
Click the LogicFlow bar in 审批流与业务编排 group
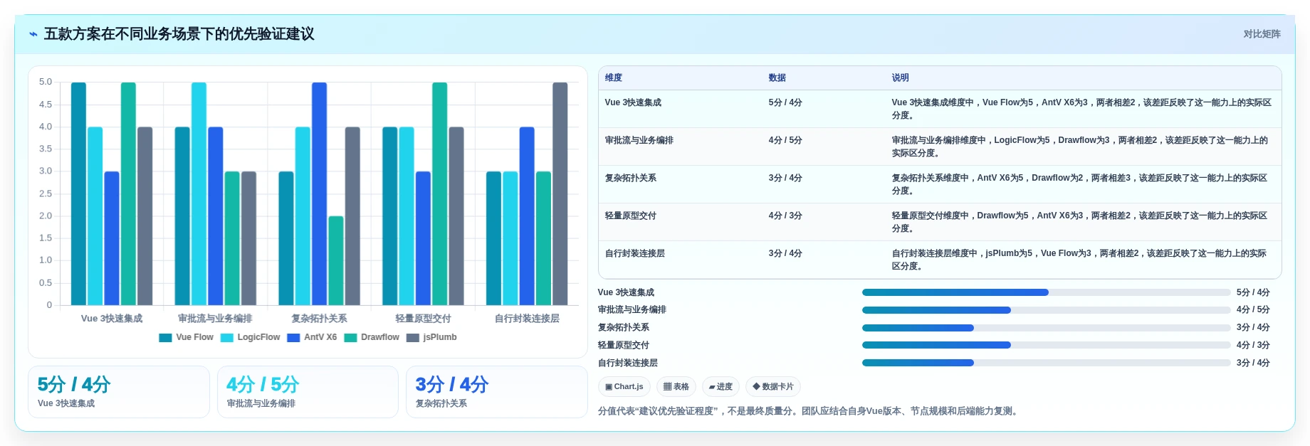click(x=199, y=193)
